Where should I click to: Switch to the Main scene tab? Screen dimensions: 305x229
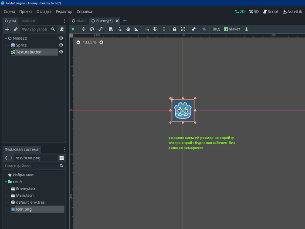click(79, 20)
